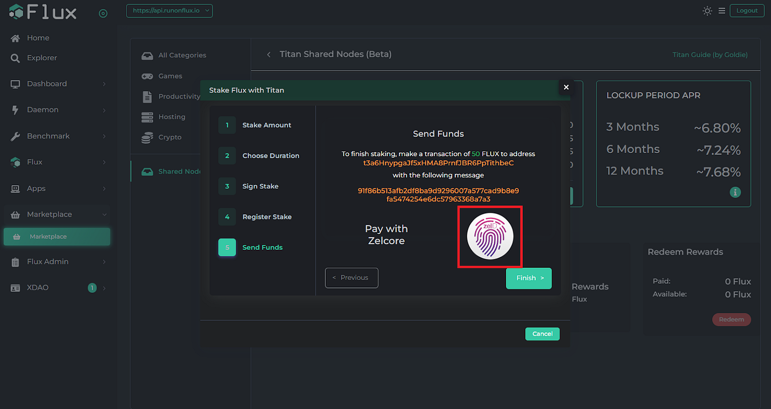Go to step 2 Choose Duration
Image resolution: width=771 pixels, height=409 pixels.
tap(259, 156)
